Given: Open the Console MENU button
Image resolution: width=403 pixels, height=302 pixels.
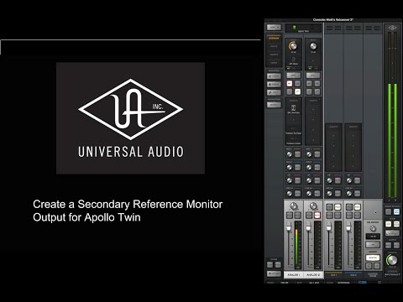Looking at the screenshot, I should (274, 28).
